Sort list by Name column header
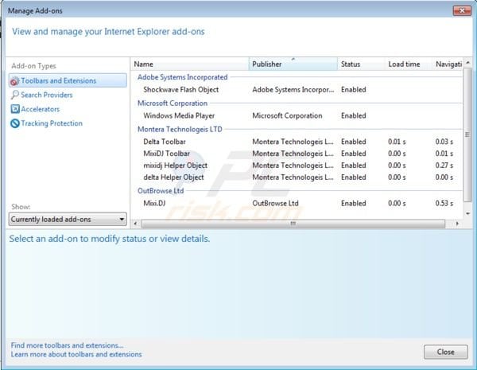 coord(190,64)
